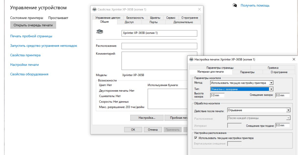Screen dimensions: 302x155
Task: Click the printer icon in the Настройка печати title bar
Action: [191, 59]
